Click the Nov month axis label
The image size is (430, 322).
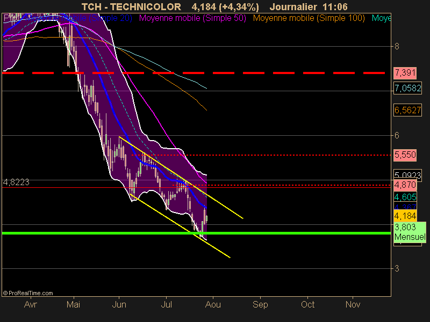pos(353,304)
